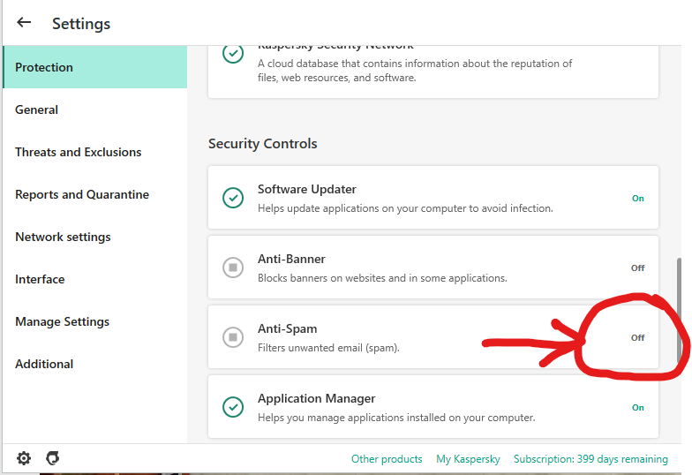692x475 pixels.
Task: Go to Reports and Quarantine
Action: [82, 194]
